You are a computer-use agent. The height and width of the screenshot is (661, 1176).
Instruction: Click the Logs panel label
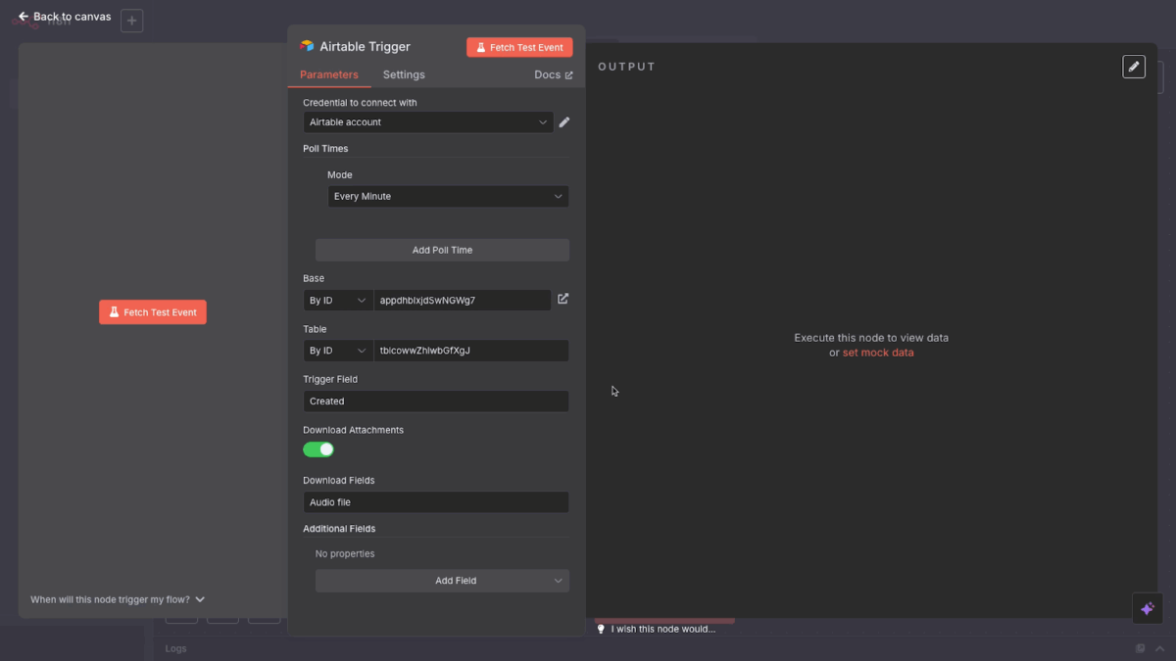tap(175, 648)
